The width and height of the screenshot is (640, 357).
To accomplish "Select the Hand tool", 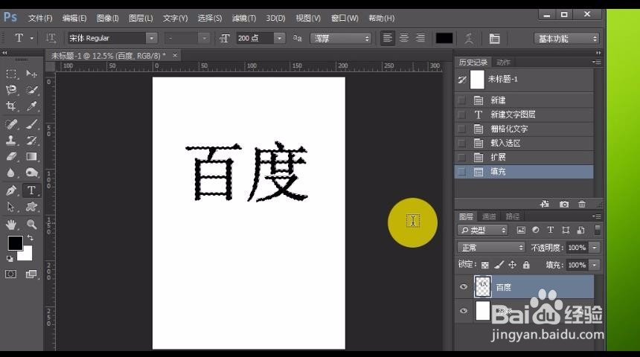I will pyautogui.click(x=11, y=224).
